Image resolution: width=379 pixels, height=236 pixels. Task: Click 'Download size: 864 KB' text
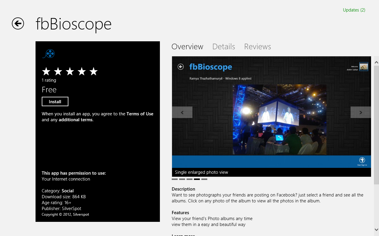point(64,197)
